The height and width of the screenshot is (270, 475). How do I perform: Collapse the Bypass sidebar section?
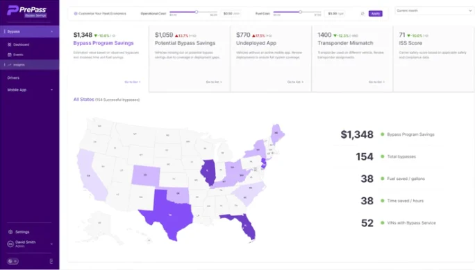tap(51, 31)
